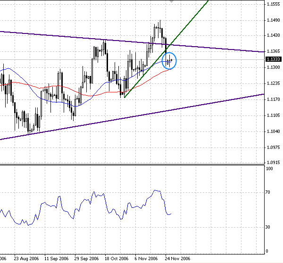Click the 1.0975 price axis label
This screenshot has height=263, width=283.
click(x=273, y=148)
